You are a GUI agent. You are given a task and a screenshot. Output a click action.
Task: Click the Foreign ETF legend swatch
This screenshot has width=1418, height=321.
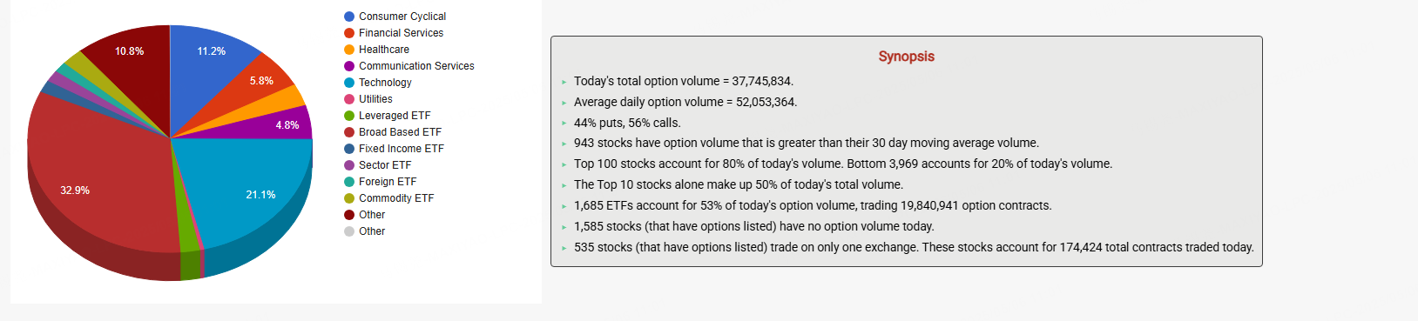pos(349,182)
